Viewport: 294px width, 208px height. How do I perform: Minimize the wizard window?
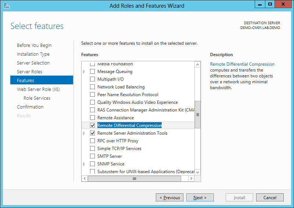[260, 4]
